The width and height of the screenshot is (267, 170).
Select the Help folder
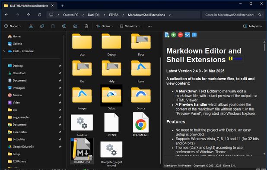pos(111,71)
